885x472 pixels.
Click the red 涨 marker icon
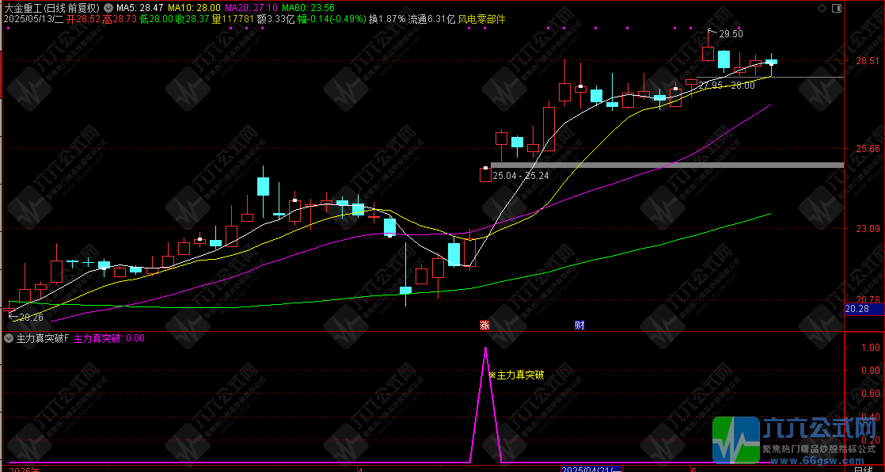click(x=484, y=325)
